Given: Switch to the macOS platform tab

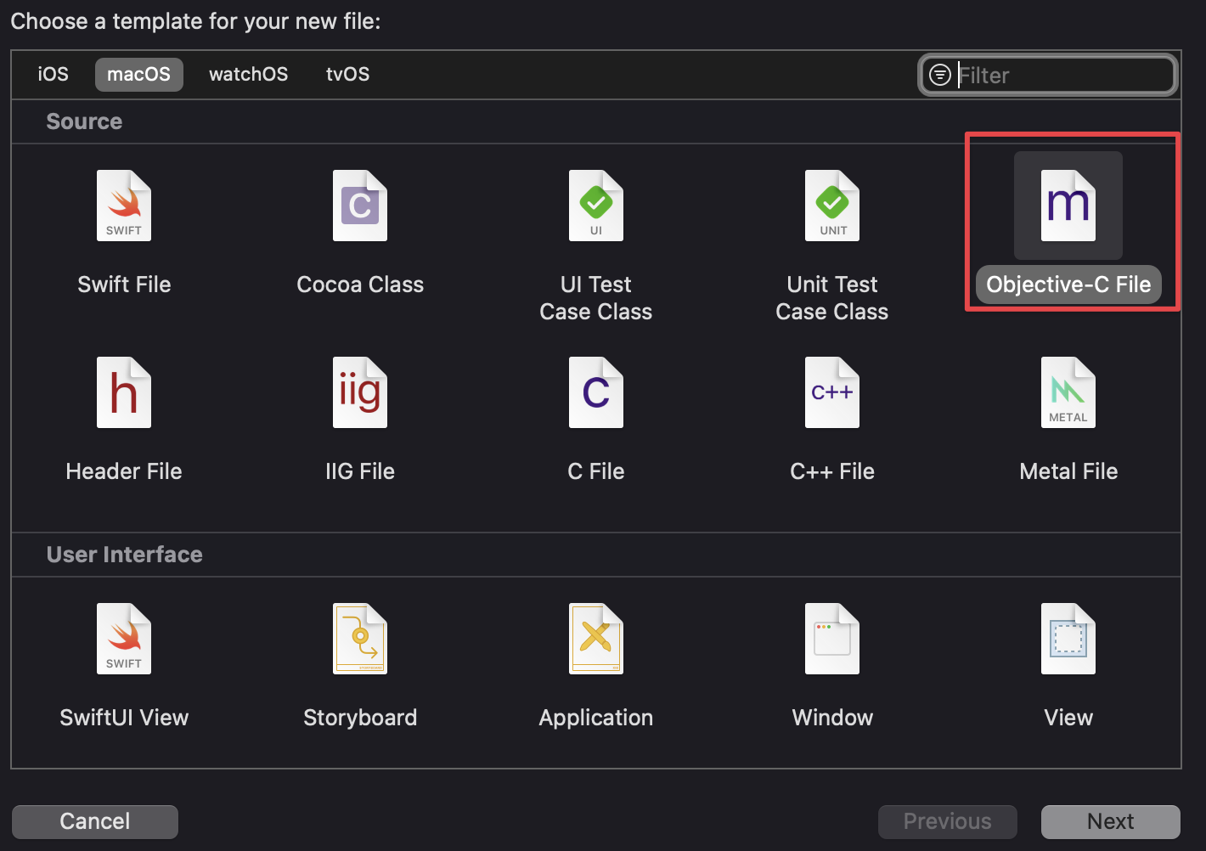Looking at the screenshot, I should [x=139, y=74].
